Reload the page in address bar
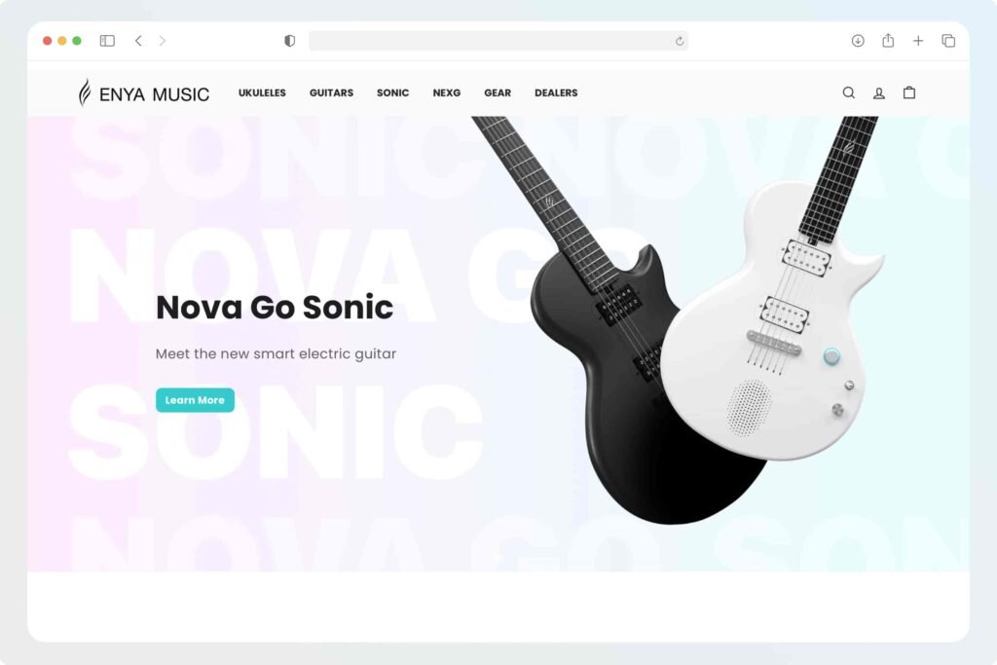Image resolution: width=997 pixels, height=665 pixels. tap(679, 41)
